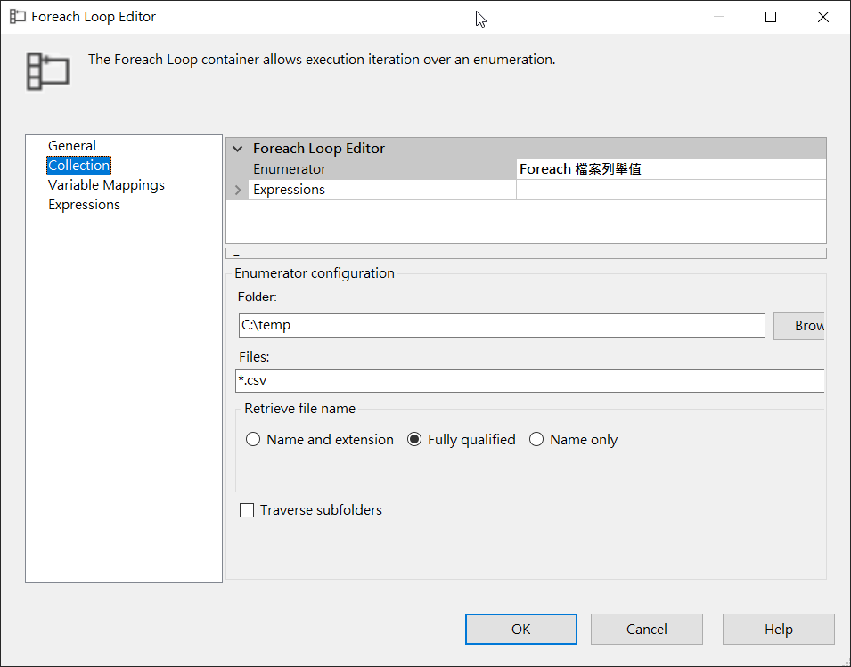Enable the Traverse subfolders checkbox

tap(247, 511)
